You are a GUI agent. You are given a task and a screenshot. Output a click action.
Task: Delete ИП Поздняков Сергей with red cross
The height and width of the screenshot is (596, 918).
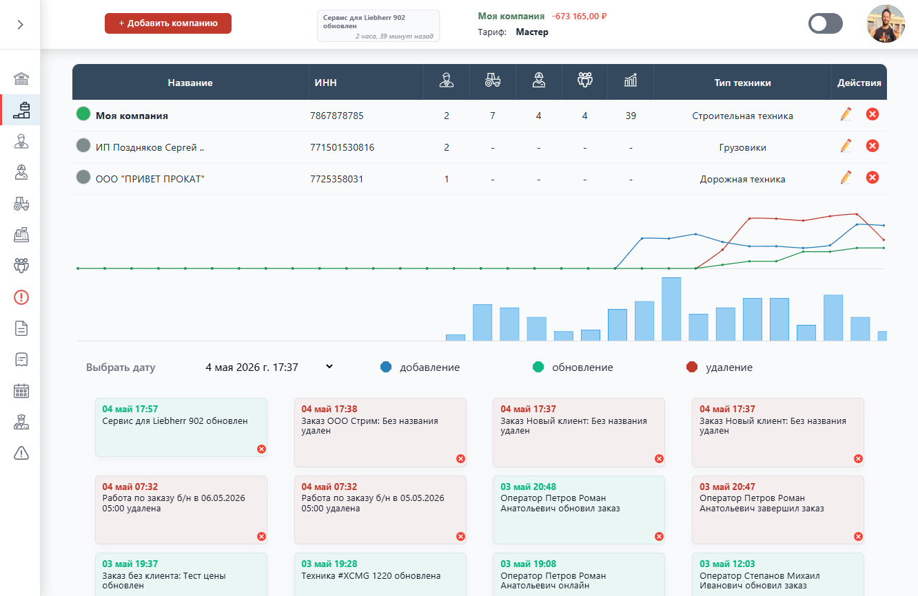pos(873,146)
